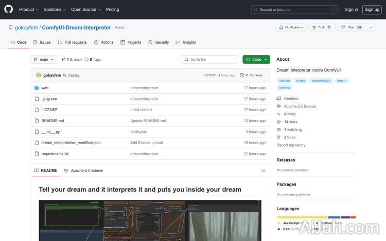Expand the Product menu
Image resolution: width=386 pixels, height=241 pixels.
point(28,9)
